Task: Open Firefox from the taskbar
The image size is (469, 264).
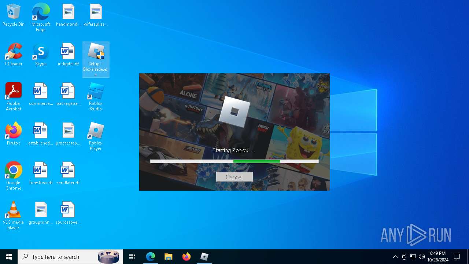Action: click(187, 257)
